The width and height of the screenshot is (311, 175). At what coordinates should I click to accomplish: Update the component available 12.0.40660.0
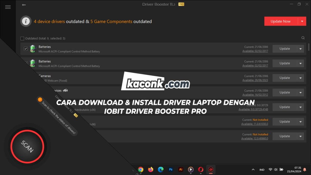click(285, 136)
